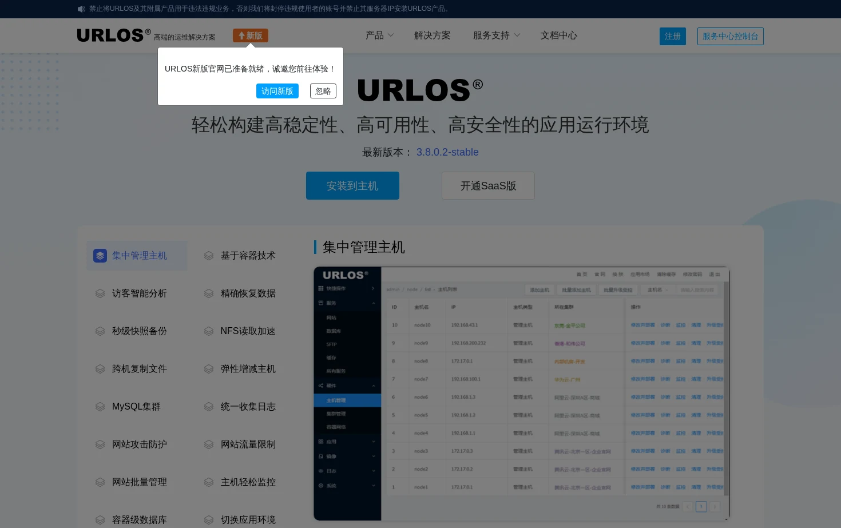The height and width of the screenshot is (528, 841).
Task: Select the 容器级数据库 feature tab
Action: [x=137, y=520]
